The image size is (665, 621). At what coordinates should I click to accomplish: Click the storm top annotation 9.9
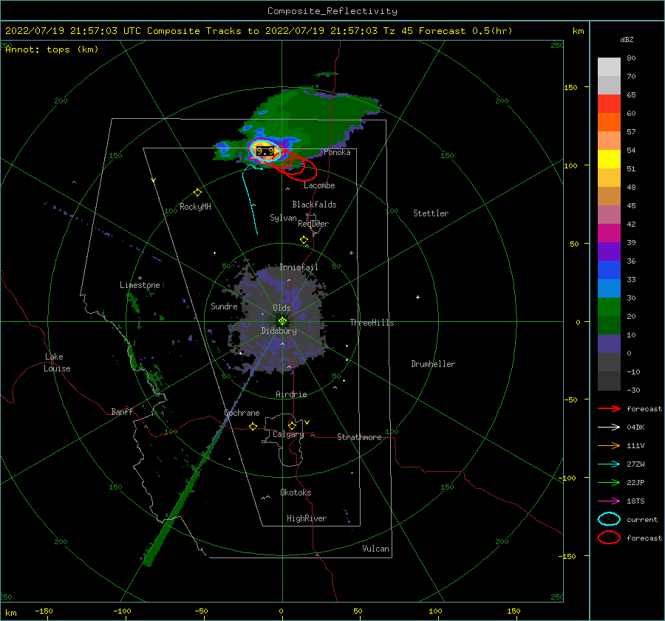click(265, 151)
